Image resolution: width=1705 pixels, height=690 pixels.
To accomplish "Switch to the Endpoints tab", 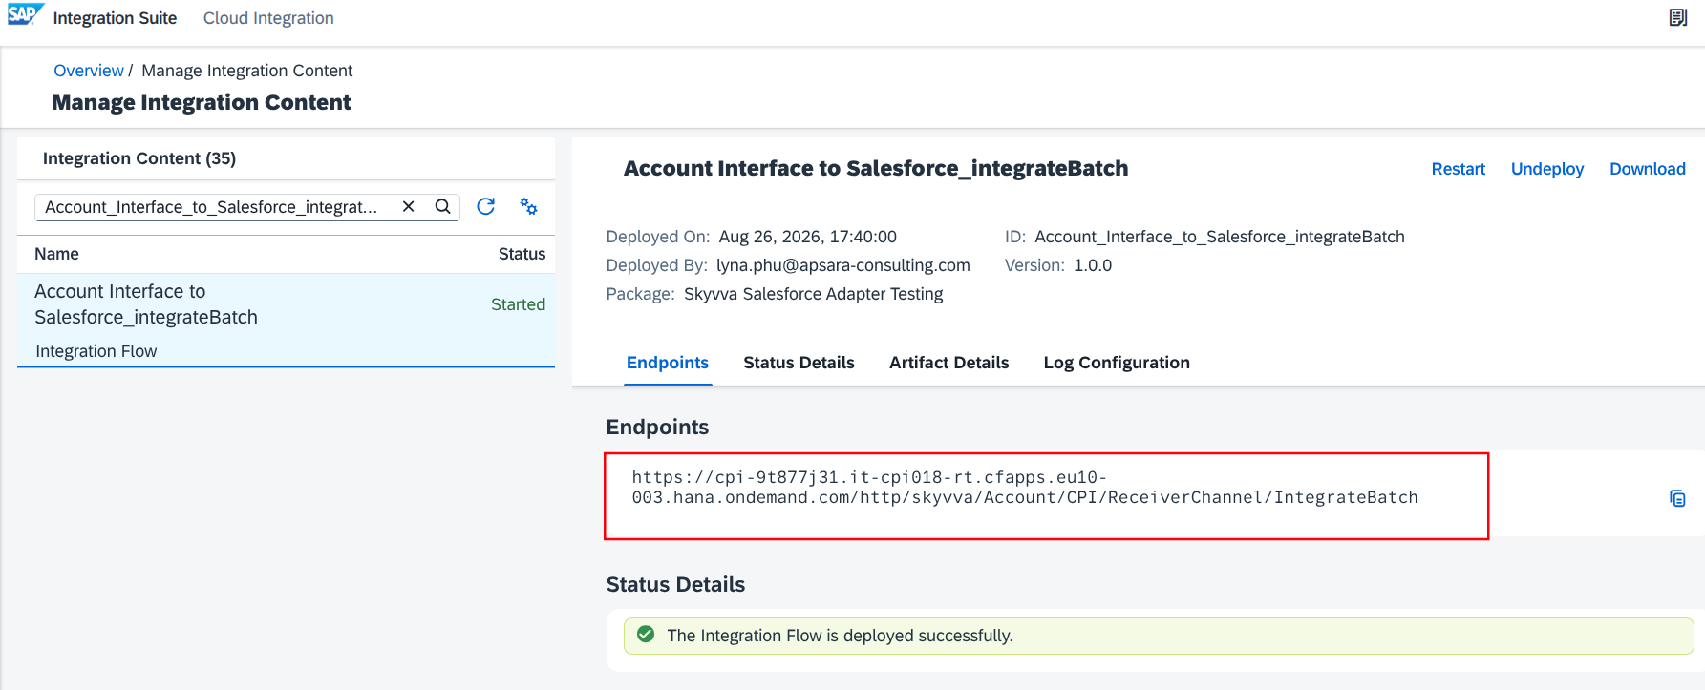I will tap(668, 363).
